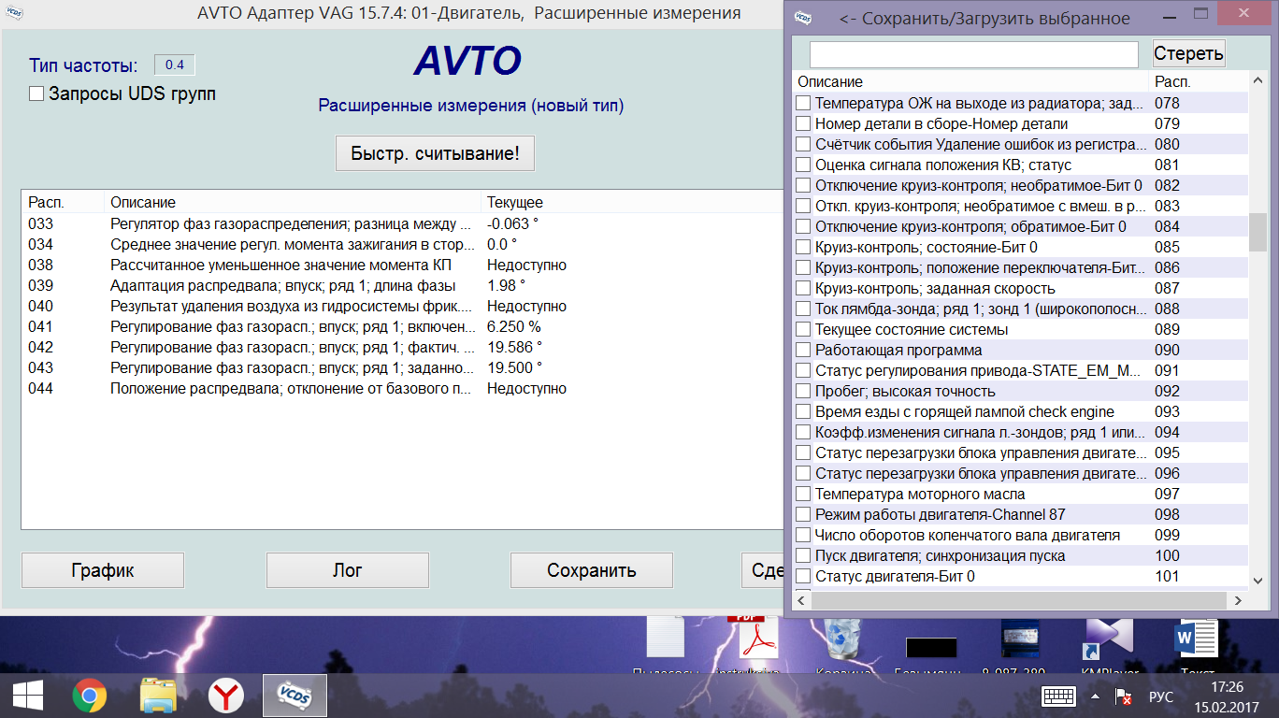This screenshot has height=718, width=1279.
Task: Enable the Запросы UDS групп checkbox
Action: (36, 93)
